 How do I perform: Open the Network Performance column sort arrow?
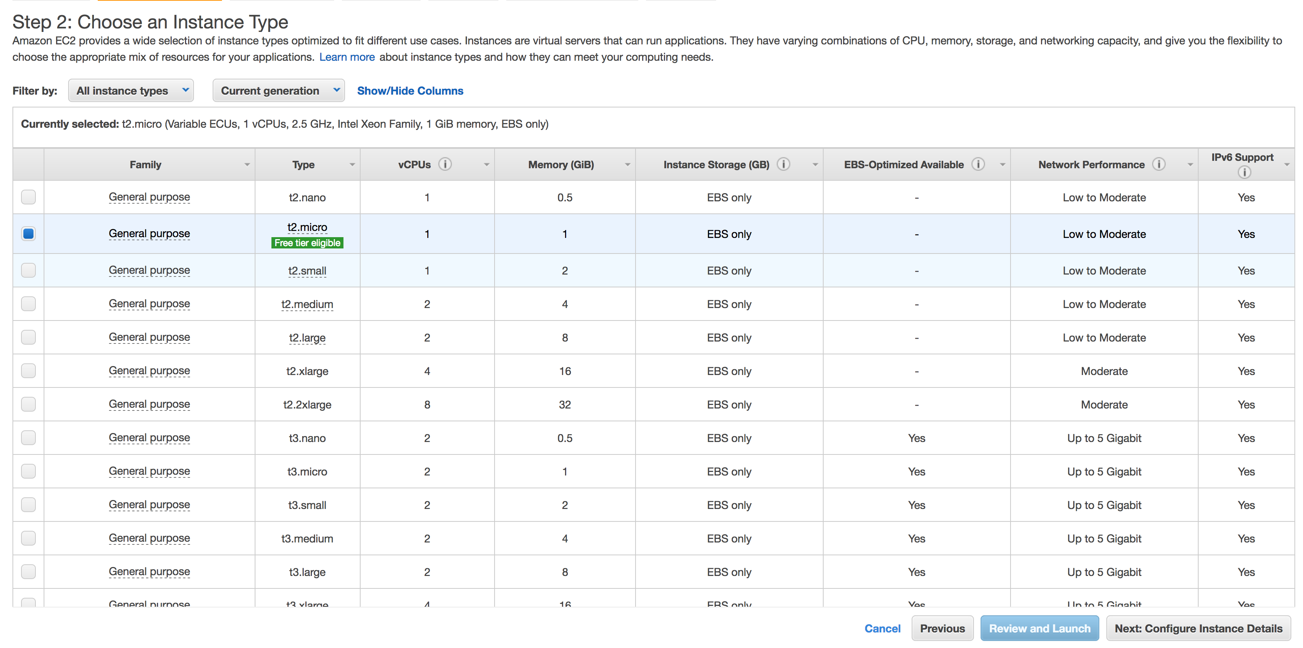coord(1190,165)
